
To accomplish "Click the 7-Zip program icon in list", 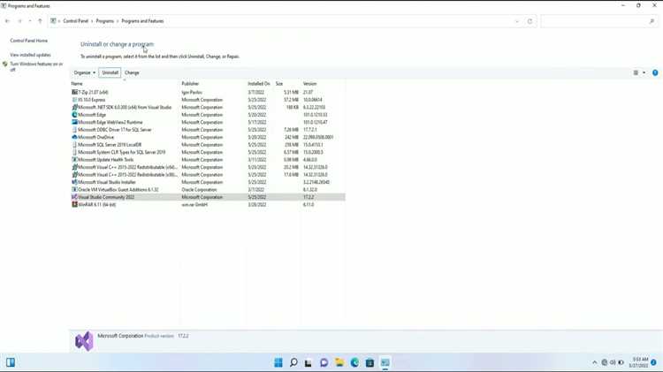I will click(x=74, y=92).
